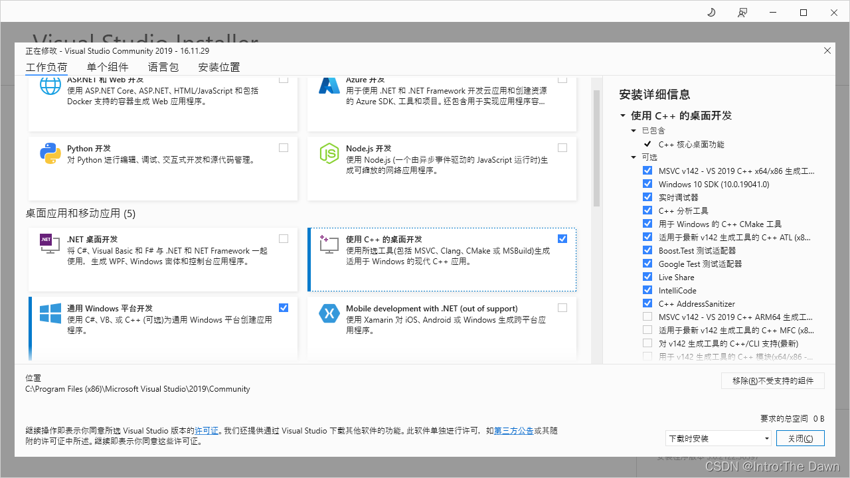The image size is (850, 478).
Task: Select the .NET desktop development workload checkbox
Action: [284, 239]
